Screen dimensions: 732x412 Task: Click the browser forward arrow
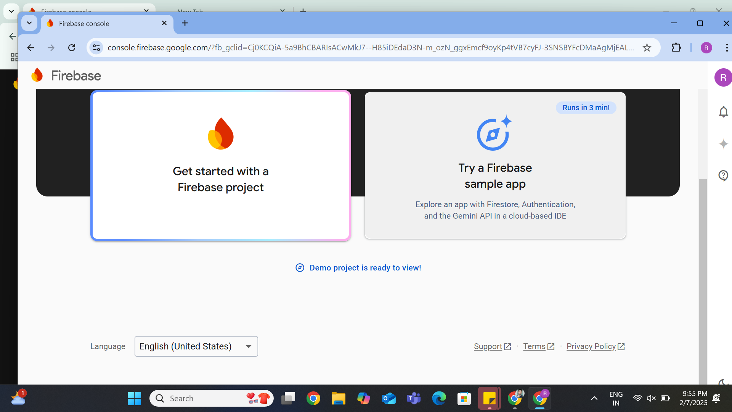[x=51, y=48]
